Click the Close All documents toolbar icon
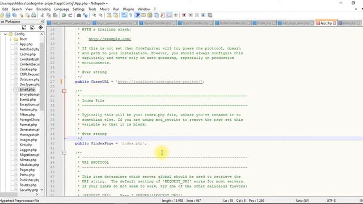Screen dimensions: 363x204 [27, 15]
